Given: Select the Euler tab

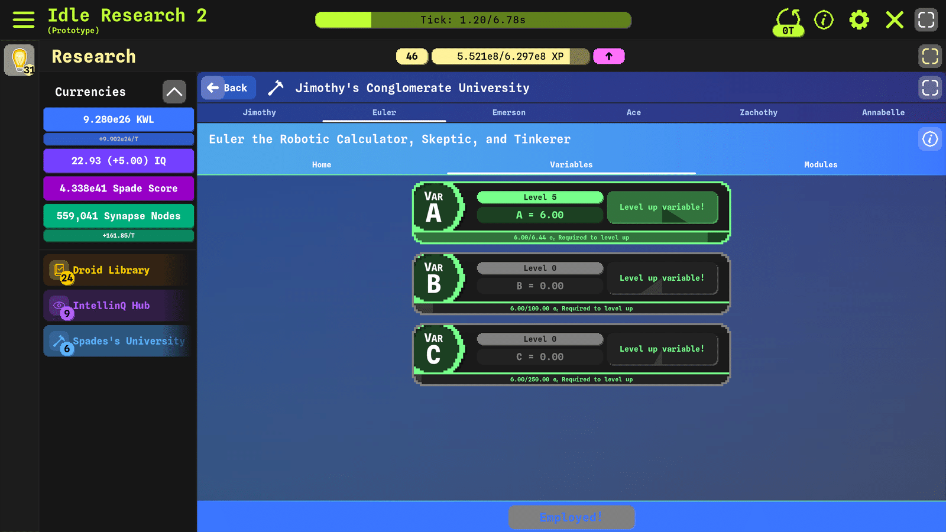Looking at the screenshot, I should click(384, 112).
